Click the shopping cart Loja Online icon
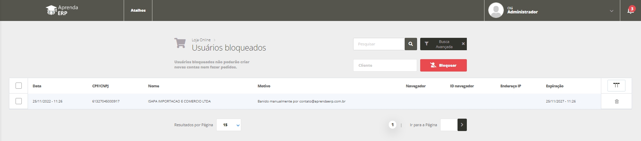 pyautogui.click(x=180, y=44)
